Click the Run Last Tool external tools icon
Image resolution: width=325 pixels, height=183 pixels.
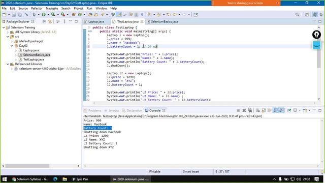(x=63, y=15)
